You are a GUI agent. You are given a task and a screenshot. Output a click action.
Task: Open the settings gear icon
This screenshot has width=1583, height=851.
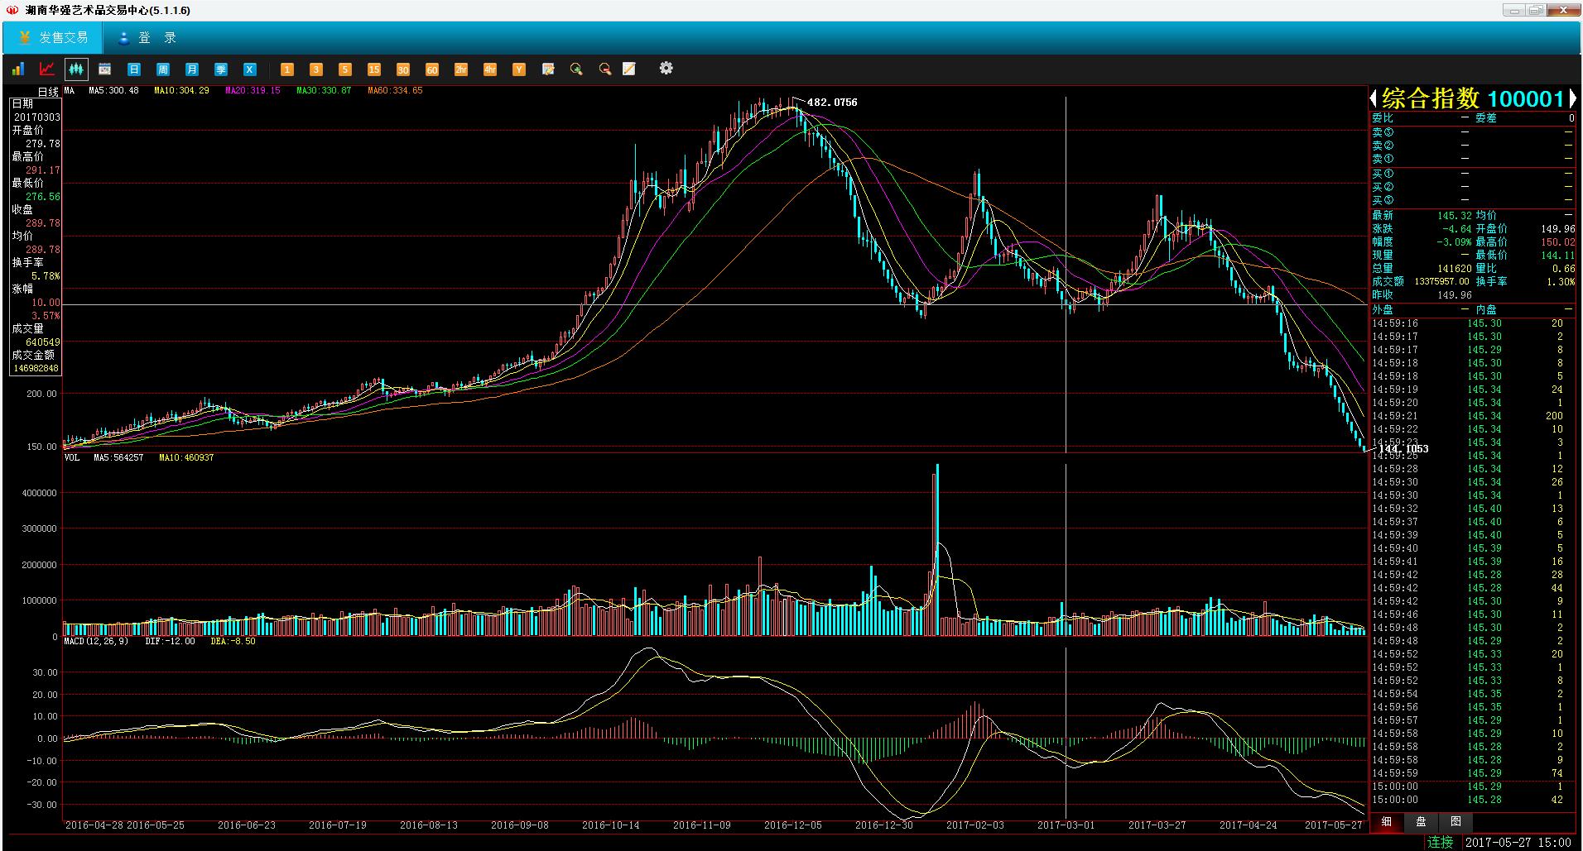[666, 69]
